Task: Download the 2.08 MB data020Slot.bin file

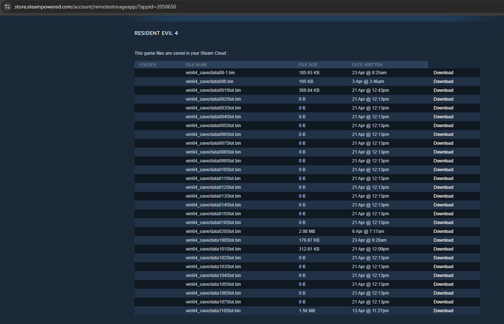Action: click(443, 231)
